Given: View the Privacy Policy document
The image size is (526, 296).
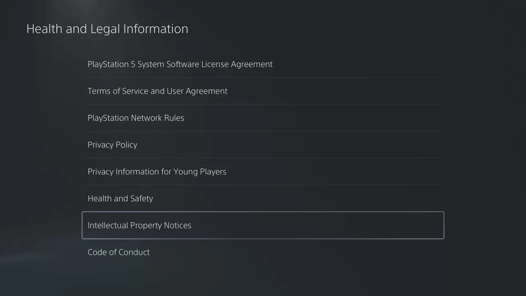Looking at the screenshot, I should coord(263,145).
